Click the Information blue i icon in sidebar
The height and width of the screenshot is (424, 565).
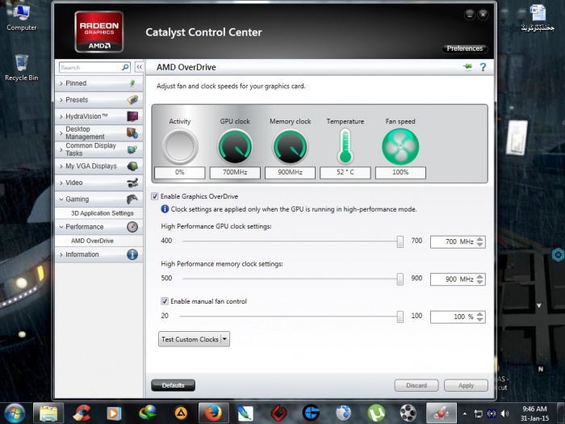pos(132,254)
